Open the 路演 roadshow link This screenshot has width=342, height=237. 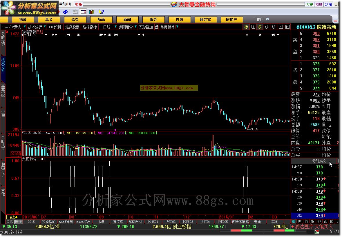coord(328,4)
